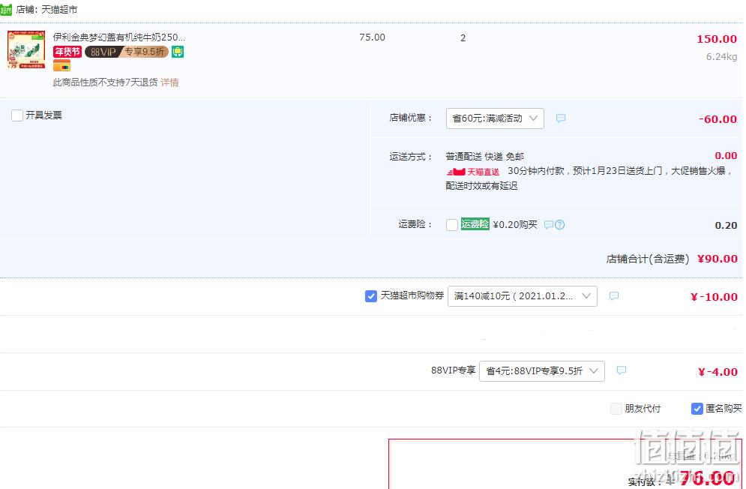This screenshot has height=489, width=746.
Task: Expand the 省4元:88VIP专享9.5折 dropdown
Action: coord(542,371)
